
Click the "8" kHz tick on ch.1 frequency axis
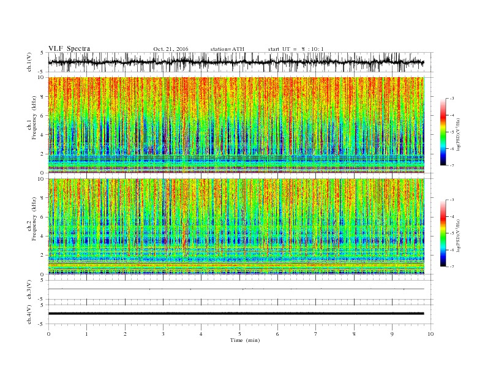pyautogui.click(x=43, y=97)
